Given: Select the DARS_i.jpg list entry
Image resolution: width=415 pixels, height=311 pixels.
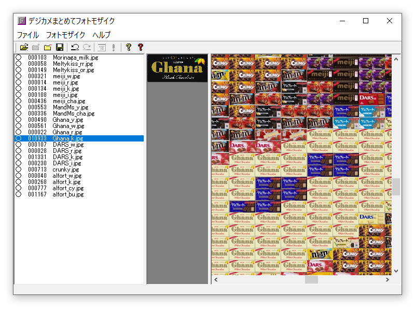Looking at the screenshot, I should tap(79, 163).
